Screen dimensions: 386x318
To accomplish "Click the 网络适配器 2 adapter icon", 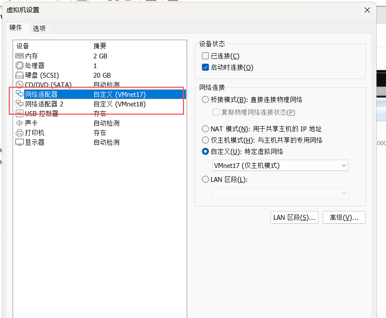I will click(20, 104).
